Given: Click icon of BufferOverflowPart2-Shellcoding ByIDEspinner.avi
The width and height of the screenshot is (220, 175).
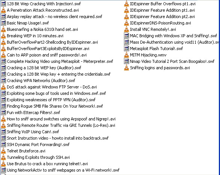Looking at the screenshot, I should (3, 42).
